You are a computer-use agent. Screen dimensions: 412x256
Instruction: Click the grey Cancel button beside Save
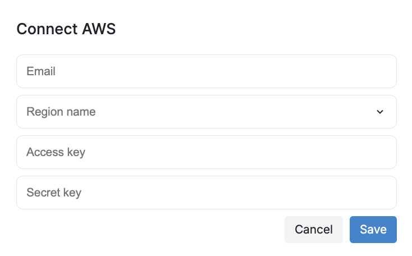pos(313,229)
